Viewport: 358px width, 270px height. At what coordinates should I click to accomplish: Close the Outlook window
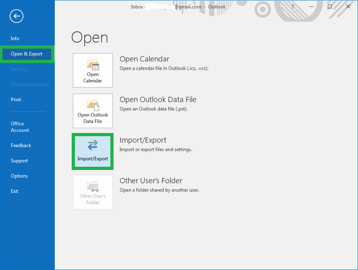(348, 6)
